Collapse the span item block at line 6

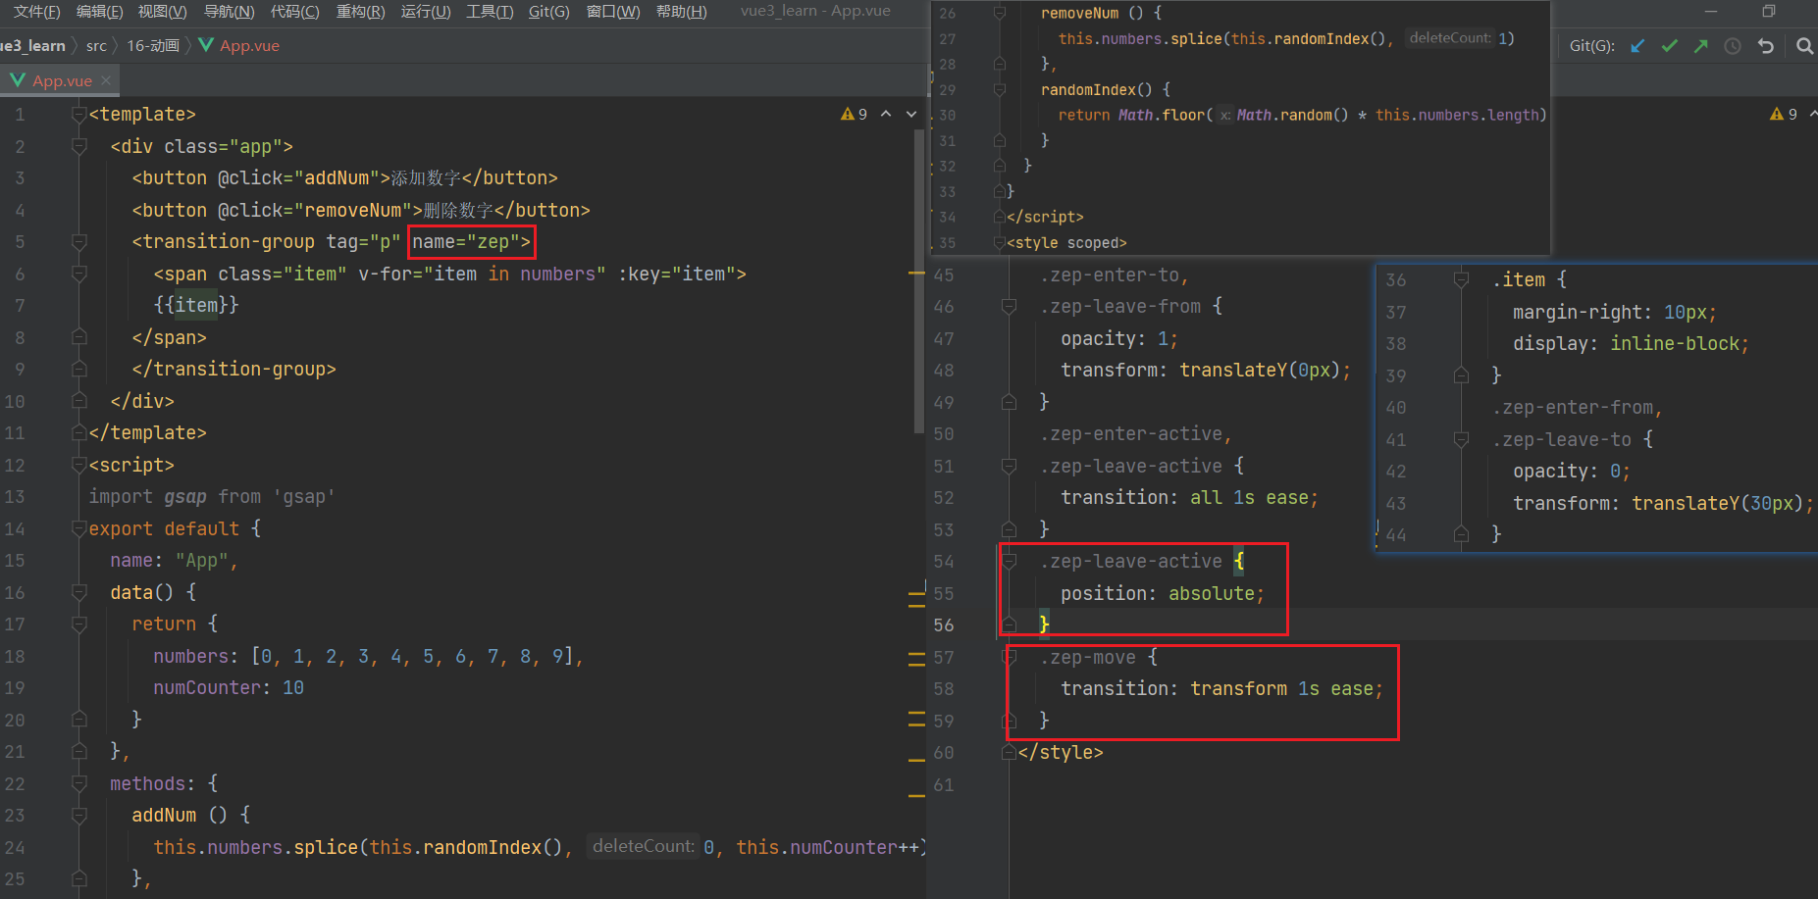79,274
